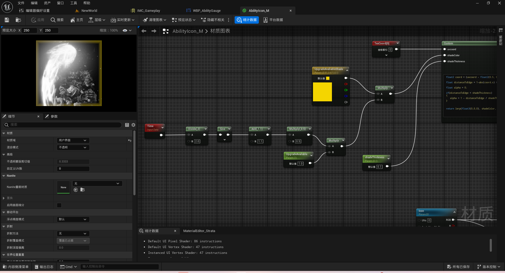The image size is (505, 273).
Task: Open MaterialEditor_Strata tab
Action: coord(199,231)
